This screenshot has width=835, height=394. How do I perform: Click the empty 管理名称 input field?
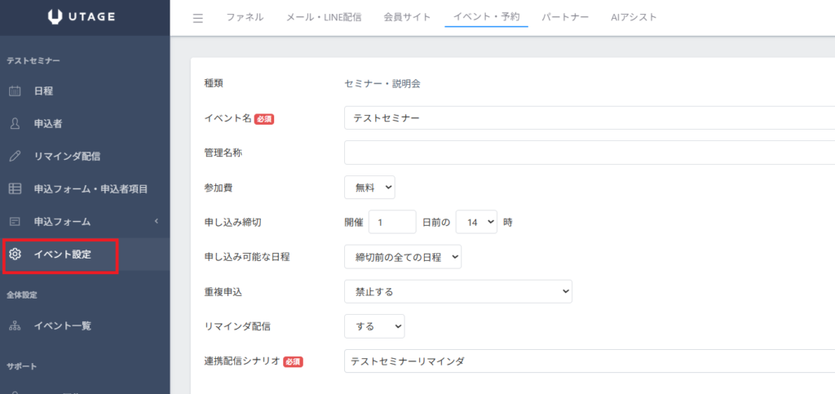(x=589, y=153)
